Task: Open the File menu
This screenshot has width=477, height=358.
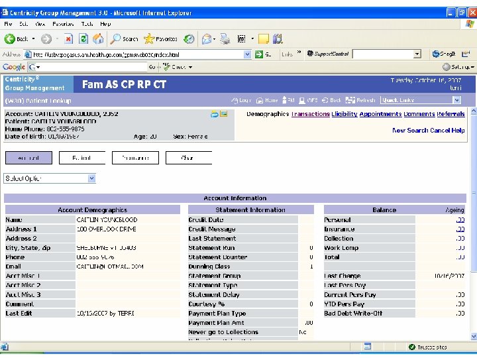Action: coord(8,24)
